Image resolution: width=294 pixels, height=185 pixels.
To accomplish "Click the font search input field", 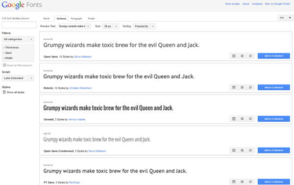I will [19, 25].
